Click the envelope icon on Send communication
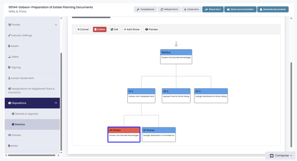The width and height of the screenshot is (297, 161). point(228,9)
